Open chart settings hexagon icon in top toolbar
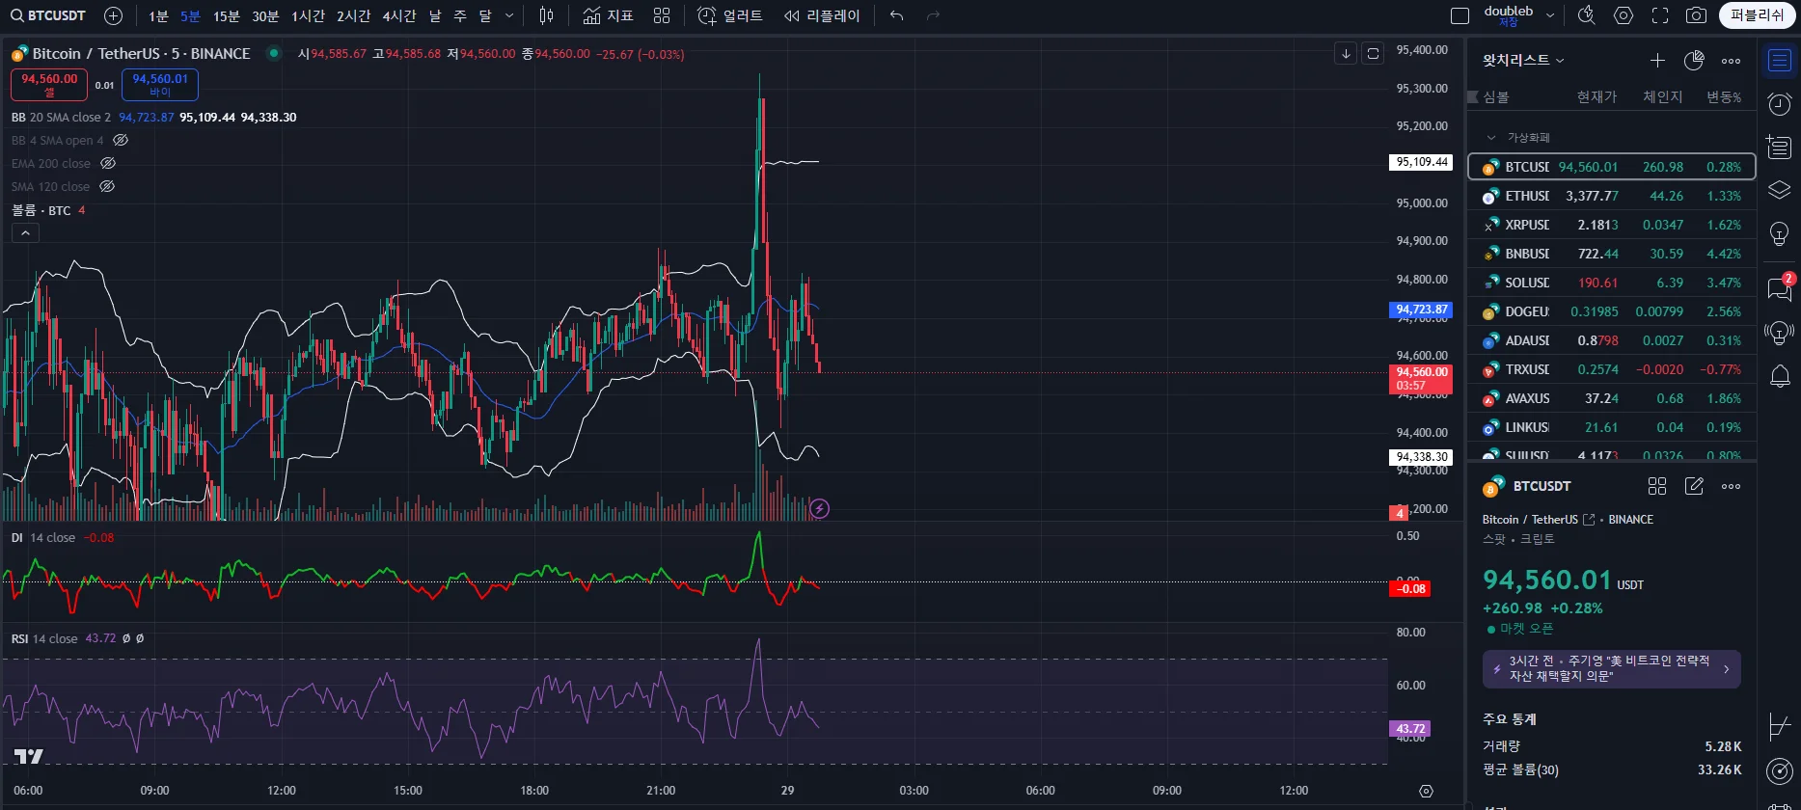The width and height of the screenshot is (1801, 810). pos(1624,15)
